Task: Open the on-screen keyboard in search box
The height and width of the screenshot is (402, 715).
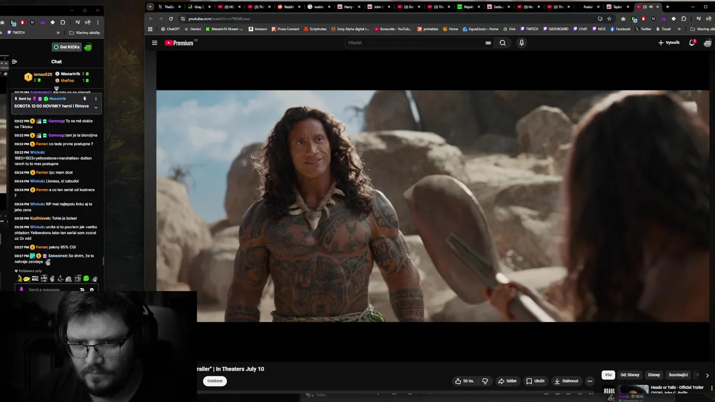Action: [488, 42]
